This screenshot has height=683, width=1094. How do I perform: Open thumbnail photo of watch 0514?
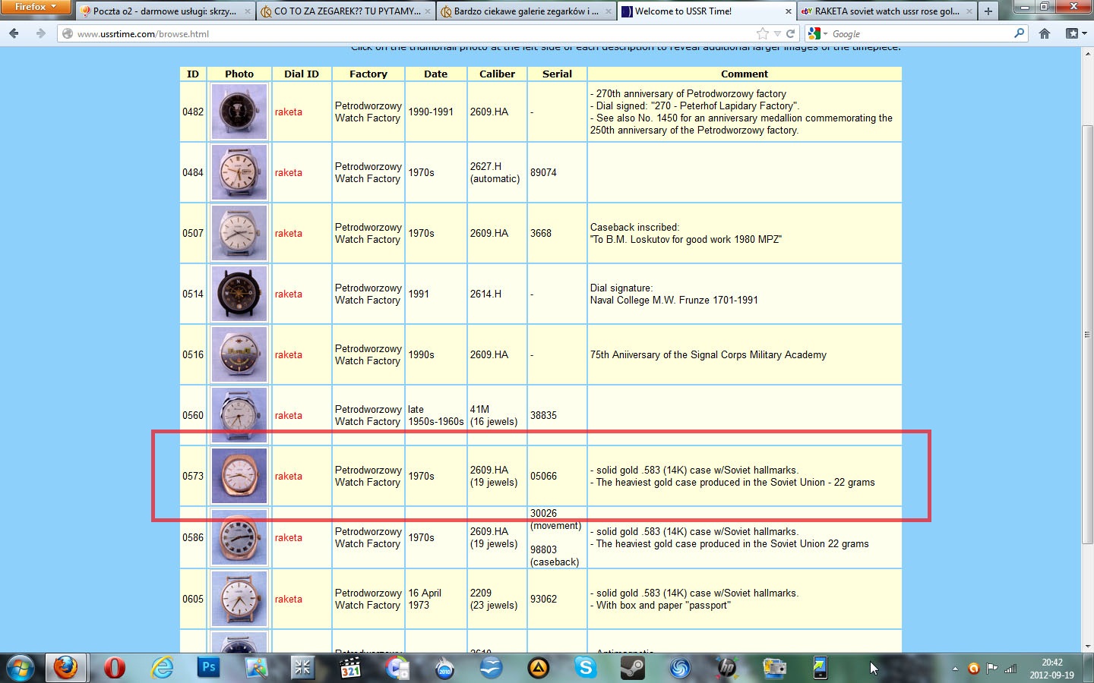point(239,294)
